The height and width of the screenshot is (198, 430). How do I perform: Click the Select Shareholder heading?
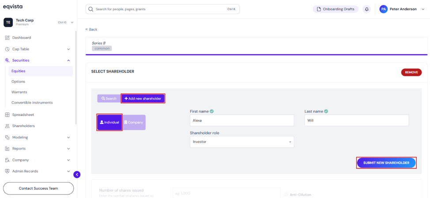[x=113, y=71]
